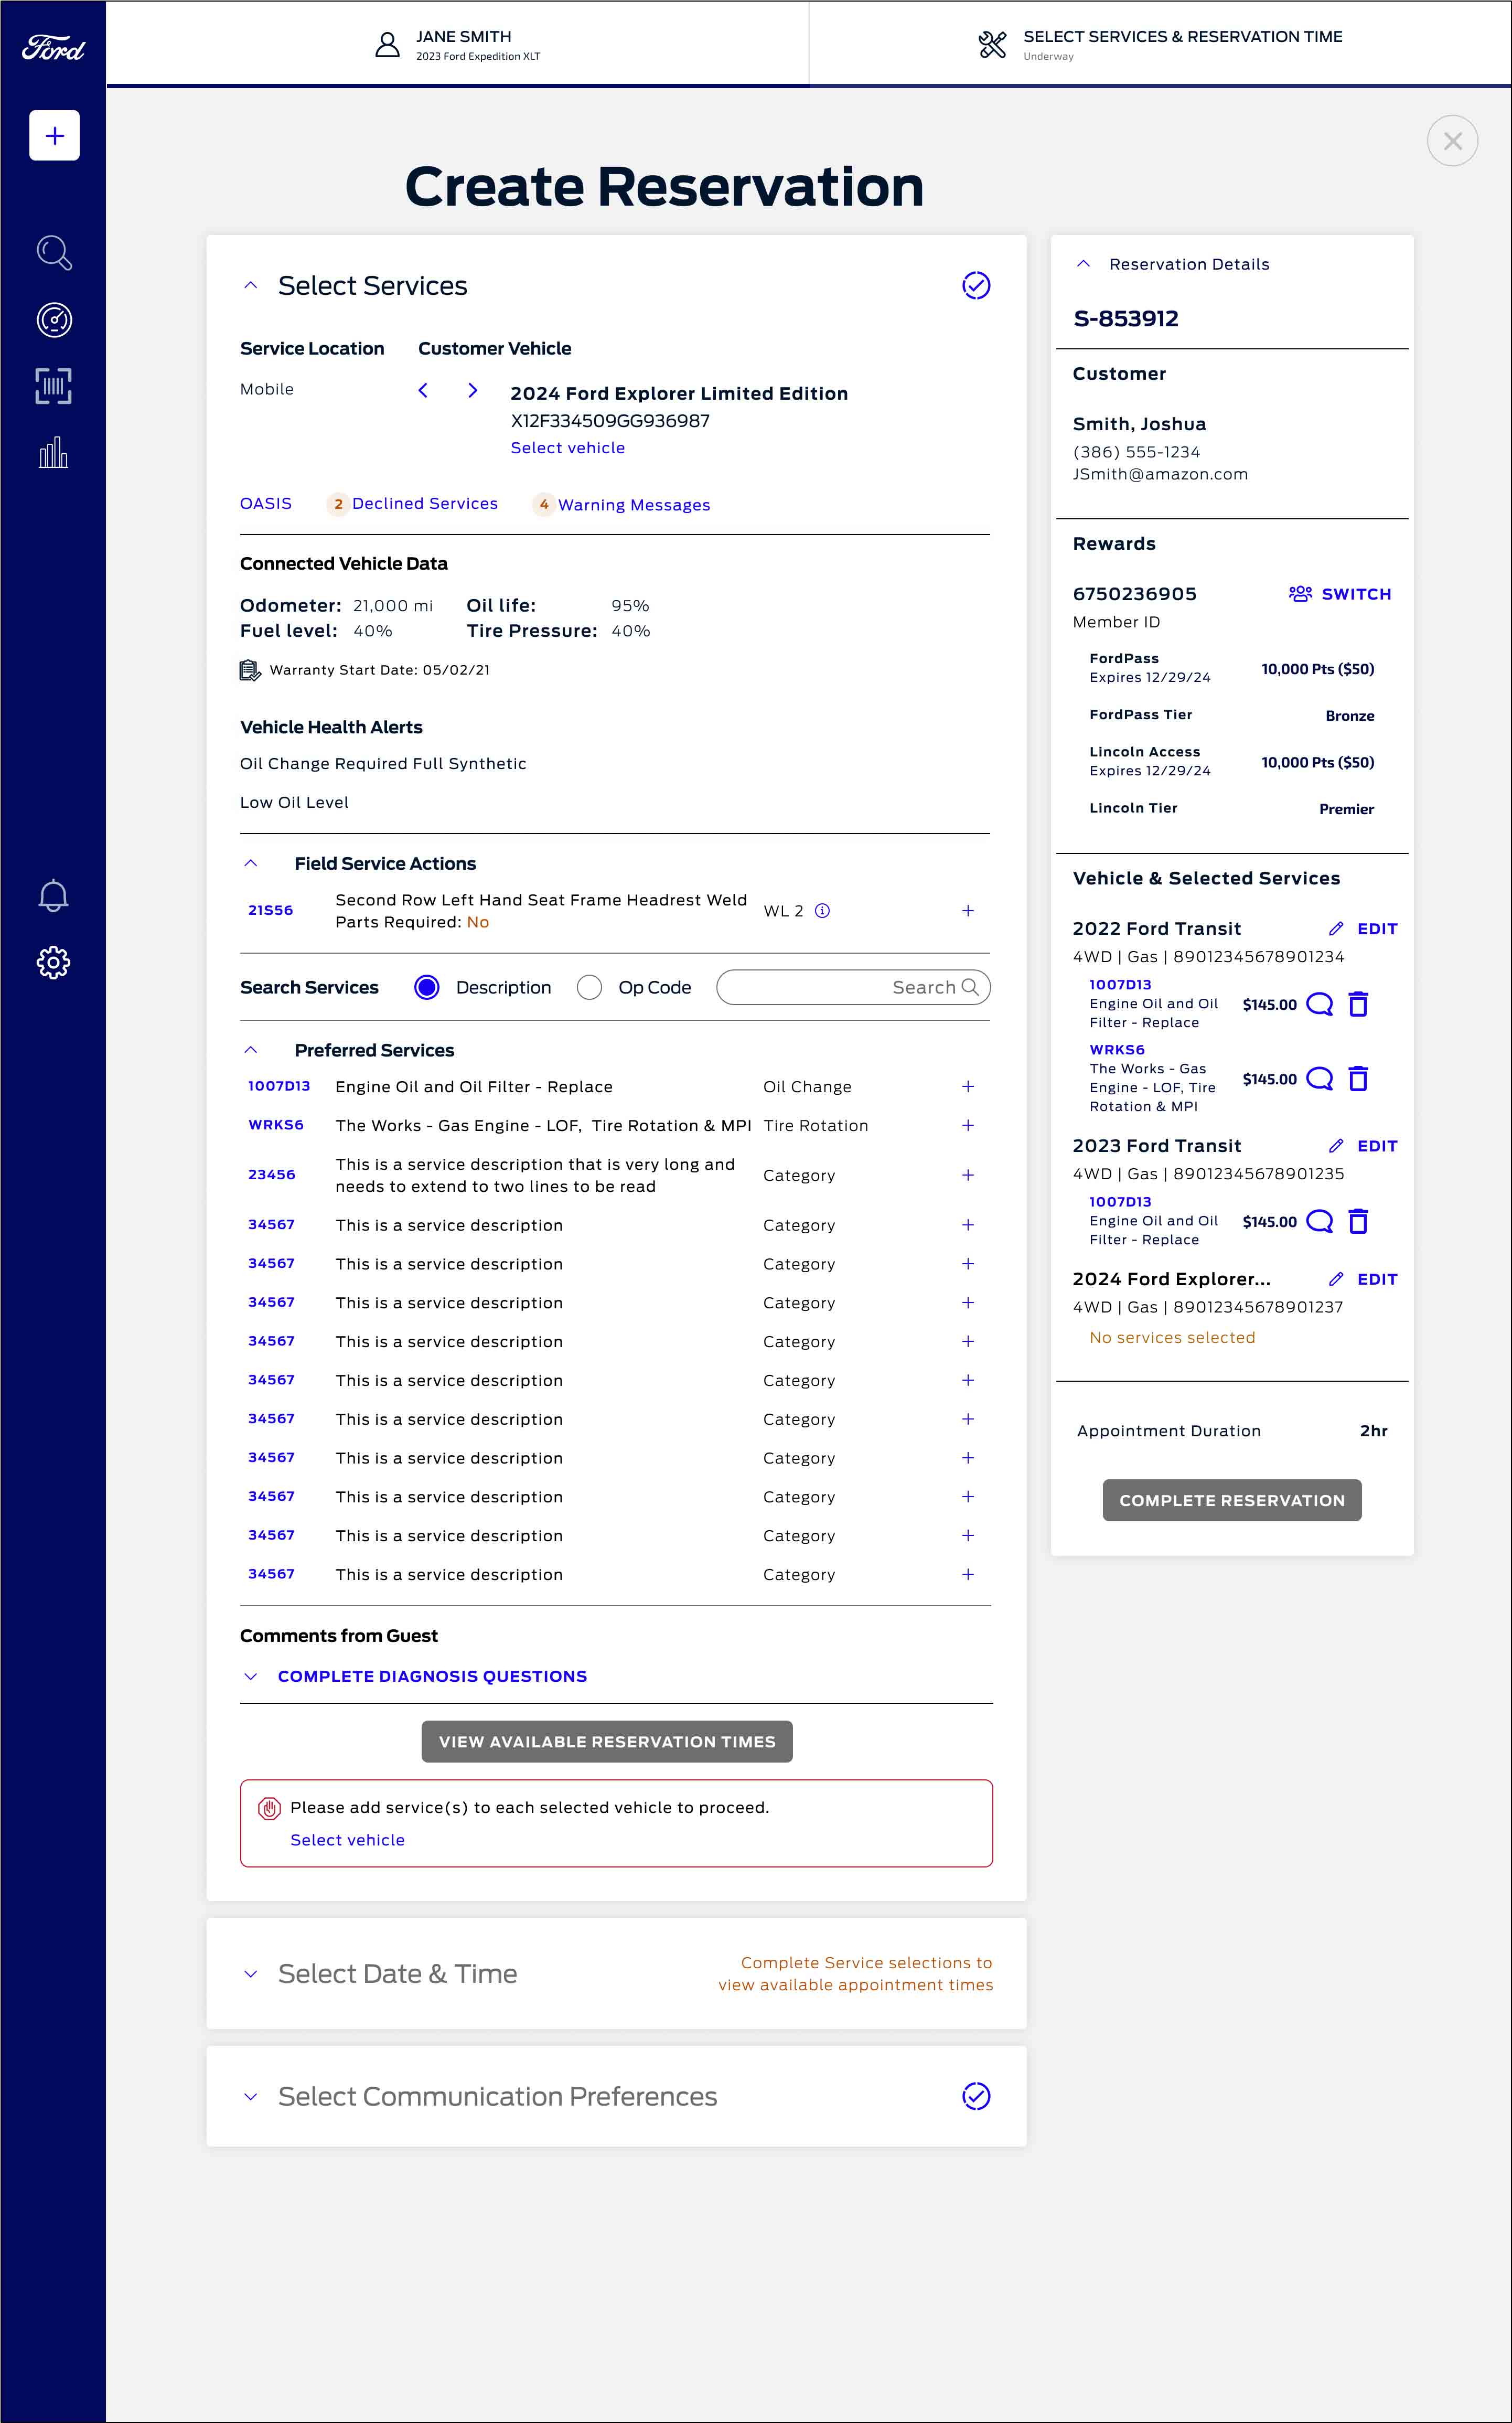
Task: Select the Description radio button
Action: pyautogui.click(x=427, y=988)
